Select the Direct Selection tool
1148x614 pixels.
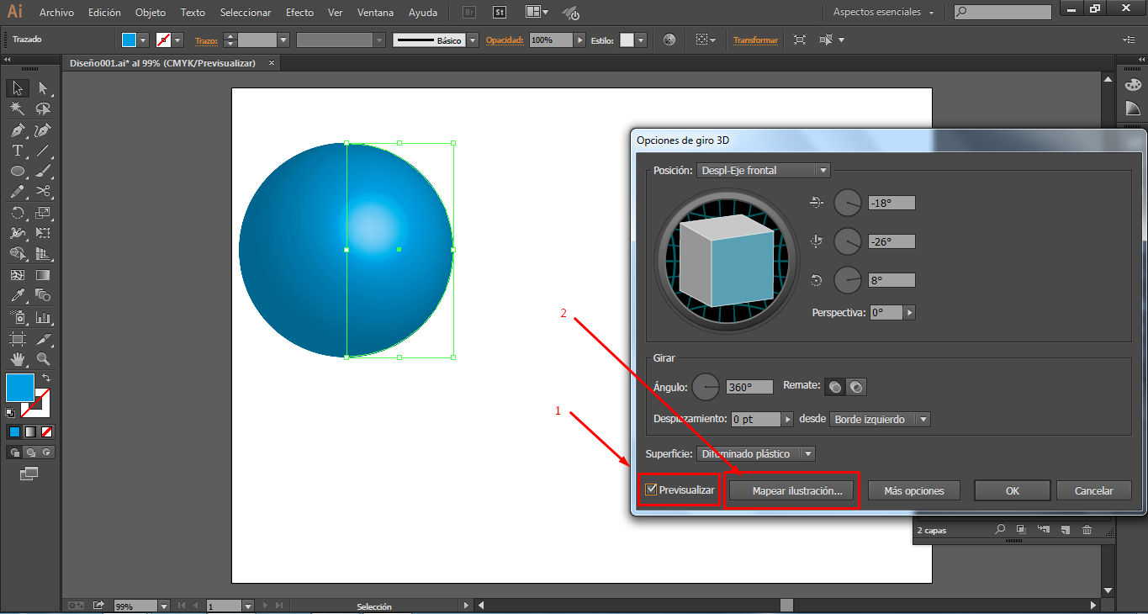click(43, 88)
